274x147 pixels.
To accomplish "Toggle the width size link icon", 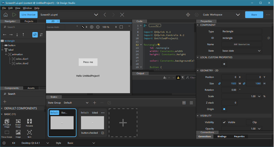I will (219, 83).
